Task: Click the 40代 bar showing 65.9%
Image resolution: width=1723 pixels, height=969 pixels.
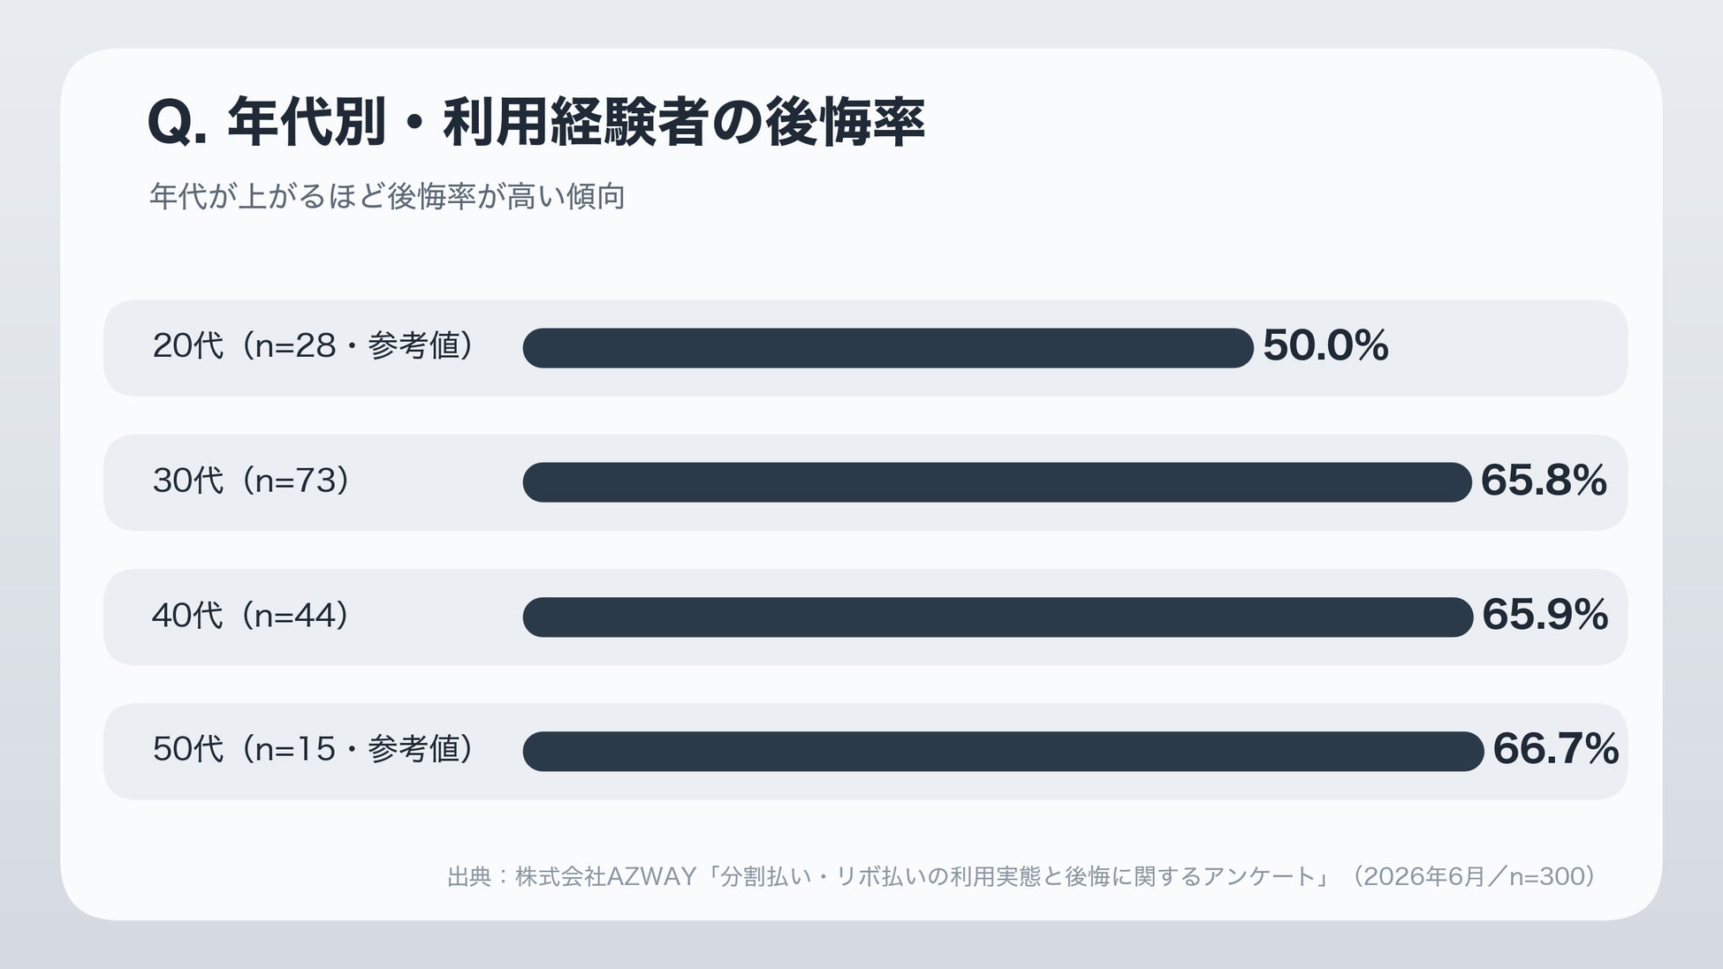Action: (x=998, y=617)
